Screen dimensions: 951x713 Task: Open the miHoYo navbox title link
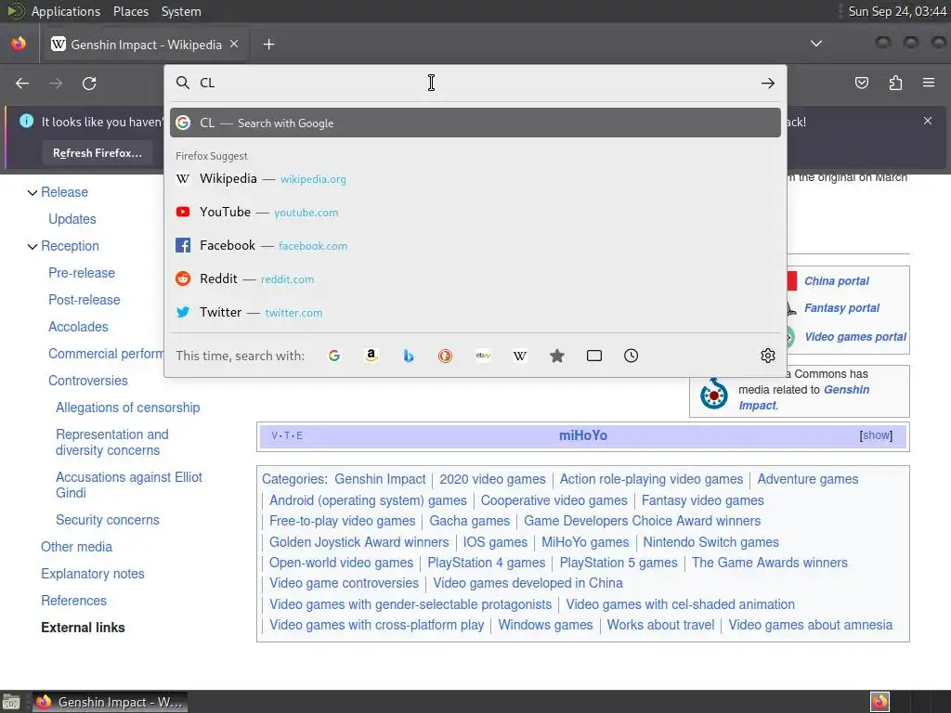coord(583,435)
